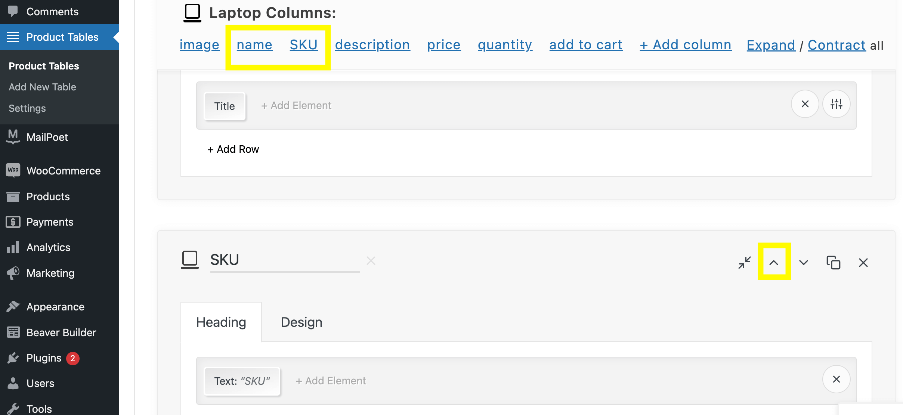Jump to the quantity column
This screenshot has height=415, width=903.
[x=505, y=45]
